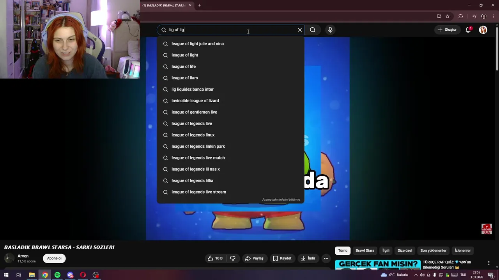Bookmark this page with star icon
The width and height of the screenshot is (499, 280).
click(448, 16)
